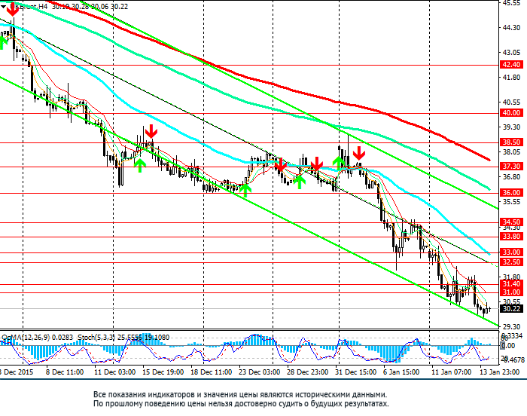Select the 34.50 red price level label
Image resolution: width=527 pixels, height=416 pixels.
pos(511,222)
